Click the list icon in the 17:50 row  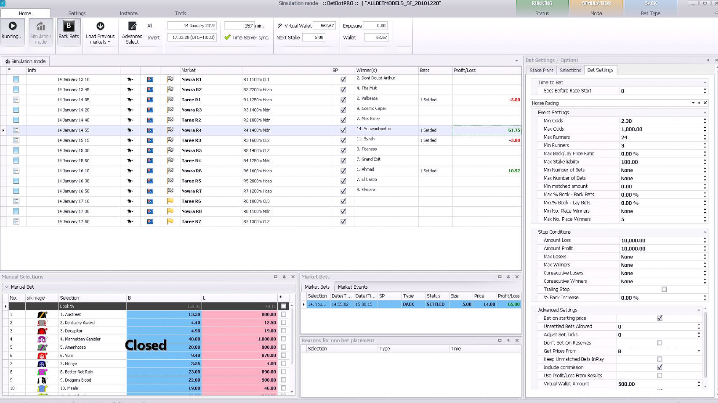[16, 221]
